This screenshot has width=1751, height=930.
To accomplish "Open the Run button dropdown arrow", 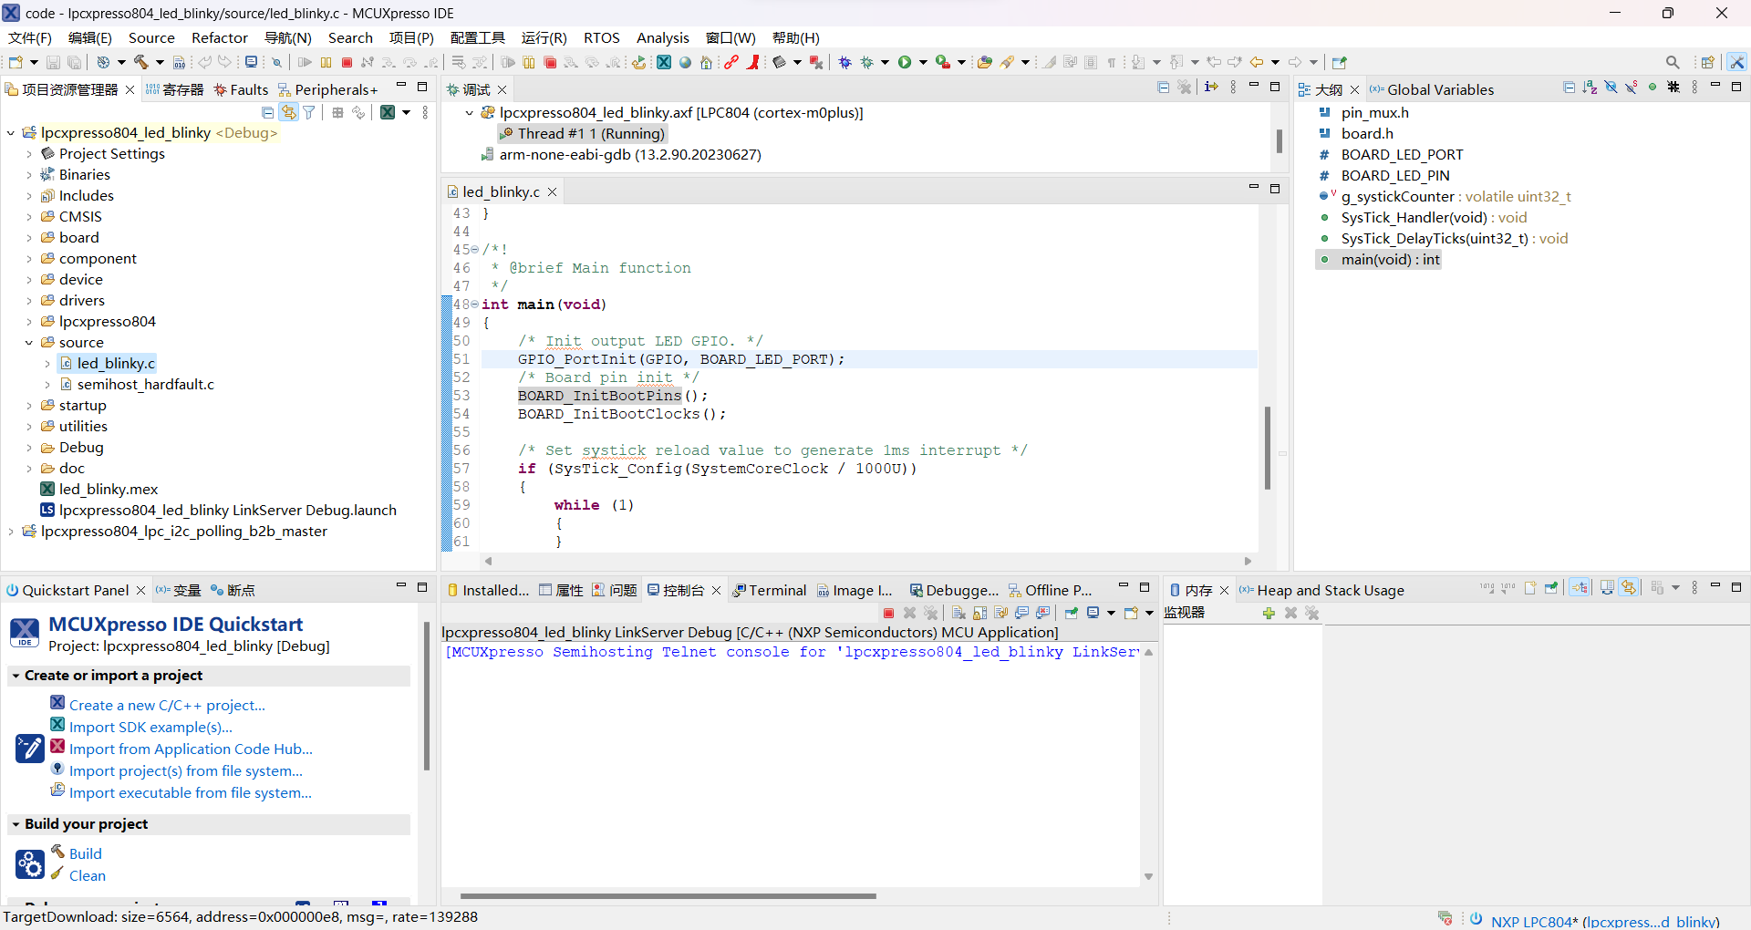I will click(x=923, y=62).
